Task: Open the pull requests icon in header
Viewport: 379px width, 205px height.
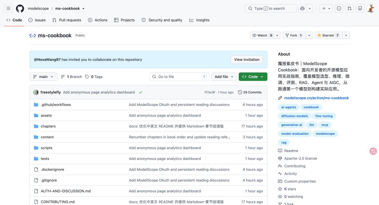Action: pyautogui.click(x=350, y=8)
